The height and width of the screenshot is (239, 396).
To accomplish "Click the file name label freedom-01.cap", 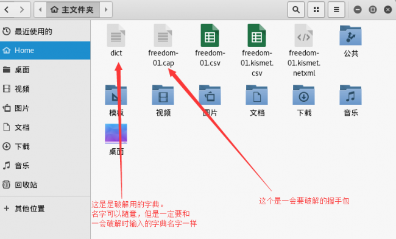I will tap(163, 58).
